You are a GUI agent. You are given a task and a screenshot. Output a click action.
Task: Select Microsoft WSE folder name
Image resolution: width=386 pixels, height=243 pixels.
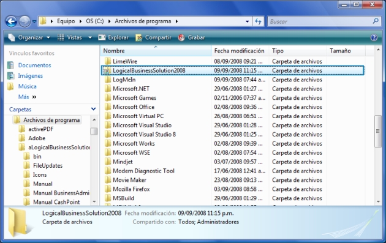(131, 152)
